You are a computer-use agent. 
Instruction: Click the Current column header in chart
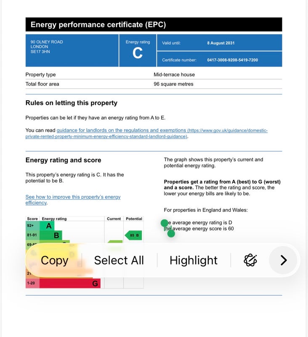(114, 219)
